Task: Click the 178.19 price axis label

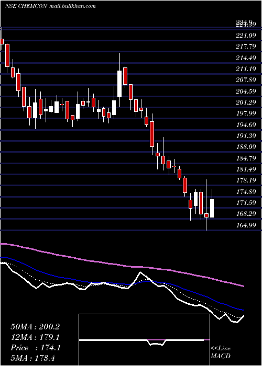Action: click(246, 180)
